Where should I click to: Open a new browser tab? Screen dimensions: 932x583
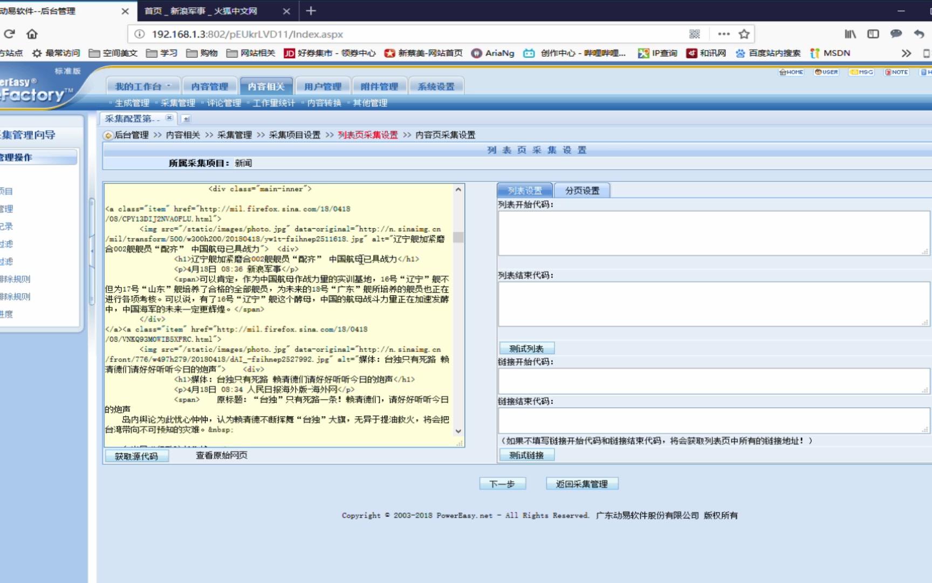(311, 11)
